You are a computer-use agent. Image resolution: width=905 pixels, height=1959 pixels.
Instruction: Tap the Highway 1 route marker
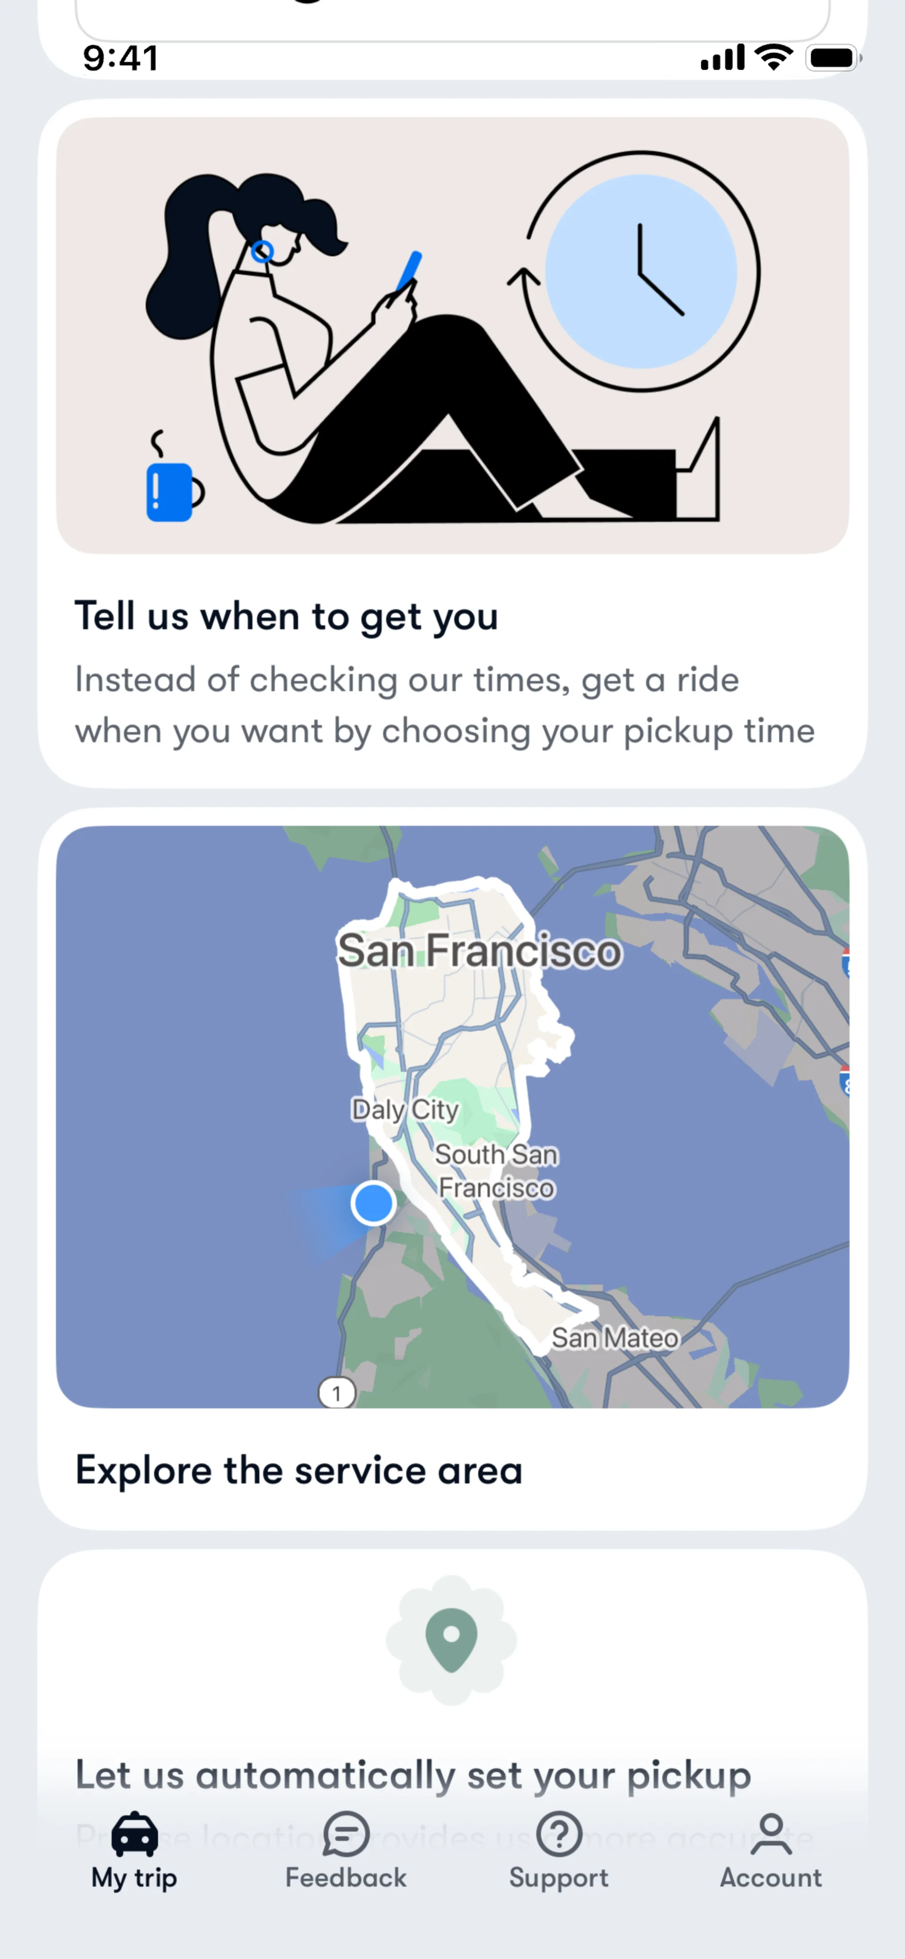tap(337, 1393)
